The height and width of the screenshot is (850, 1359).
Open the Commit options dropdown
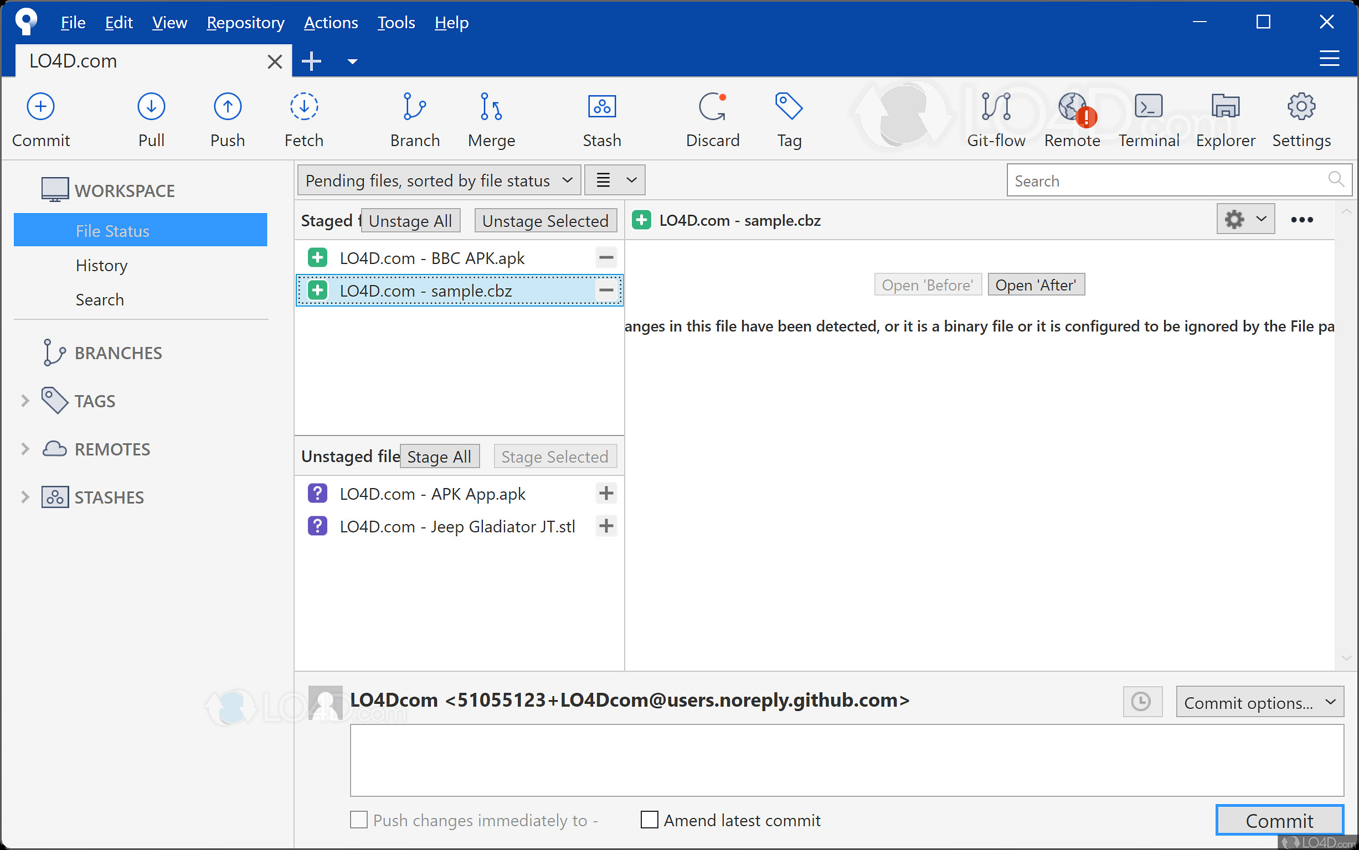tap(1259, 702)
